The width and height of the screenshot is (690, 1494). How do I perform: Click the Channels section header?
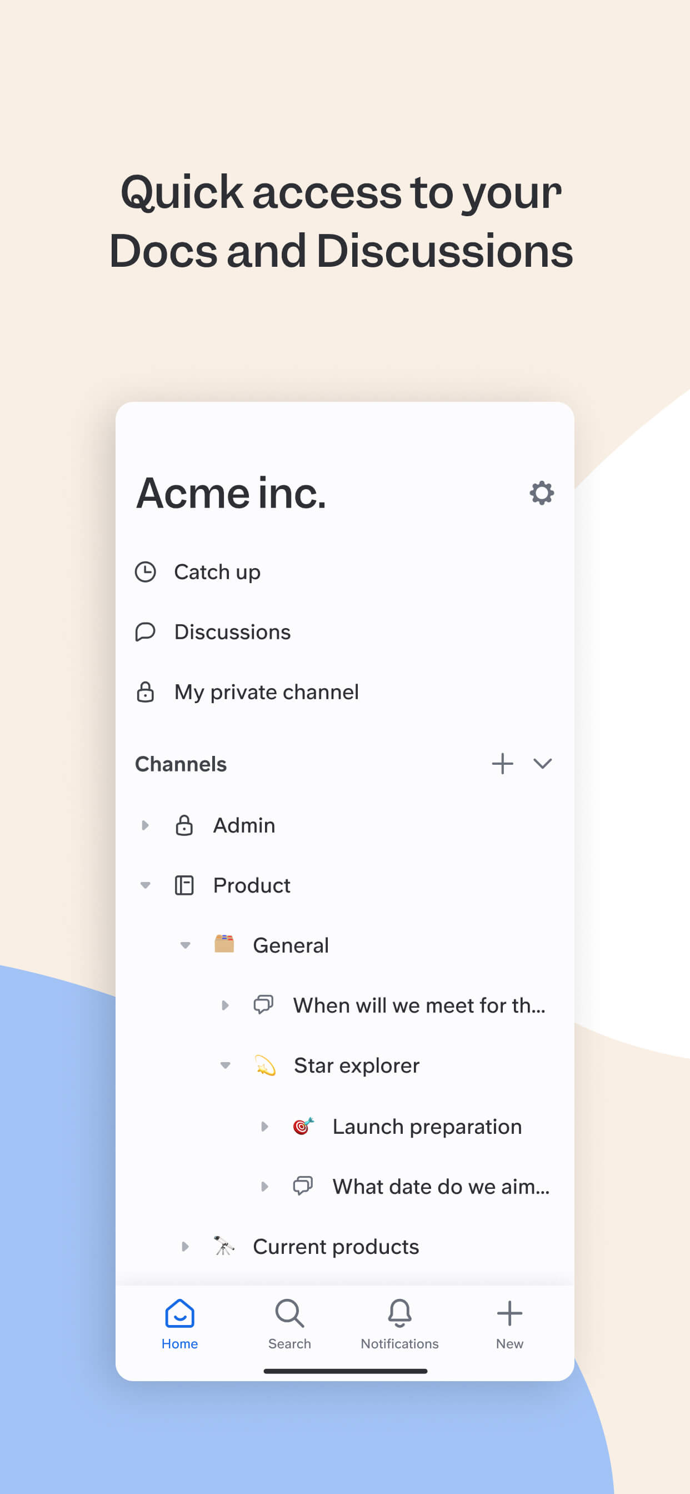point(181,764)
